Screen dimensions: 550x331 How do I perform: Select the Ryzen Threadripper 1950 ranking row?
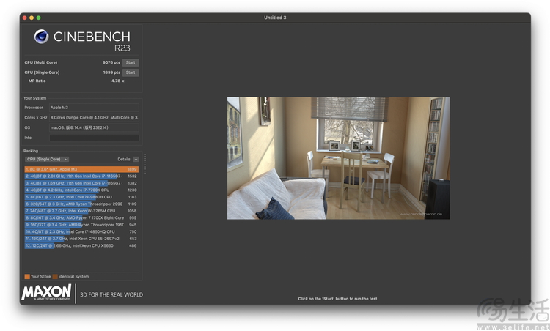(x=81, y=225)
